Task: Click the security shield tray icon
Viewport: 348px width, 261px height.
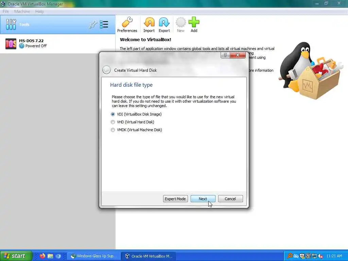Action: pos(302,256)
